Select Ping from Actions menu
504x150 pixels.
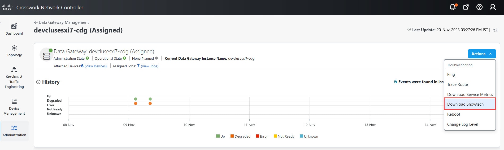(470, 74)
